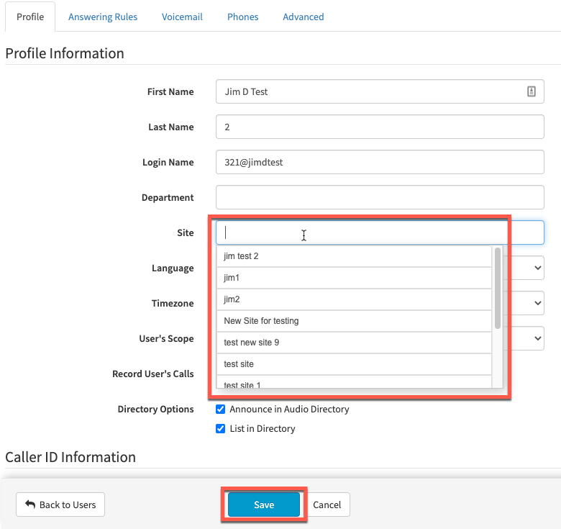Click the Cancel button

[327, 505]
